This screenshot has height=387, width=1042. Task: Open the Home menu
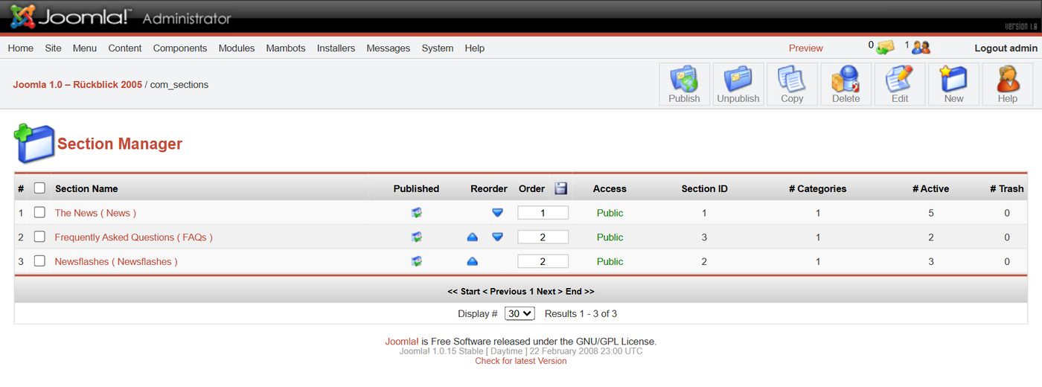[21, 48]
